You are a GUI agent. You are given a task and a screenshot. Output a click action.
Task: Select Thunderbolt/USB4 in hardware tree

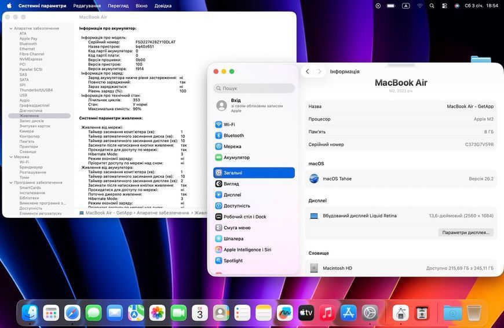[36, 90]
